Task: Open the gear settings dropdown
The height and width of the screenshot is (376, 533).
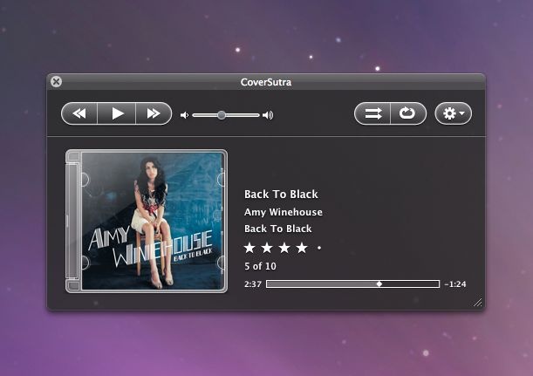Action: point(453,113)
